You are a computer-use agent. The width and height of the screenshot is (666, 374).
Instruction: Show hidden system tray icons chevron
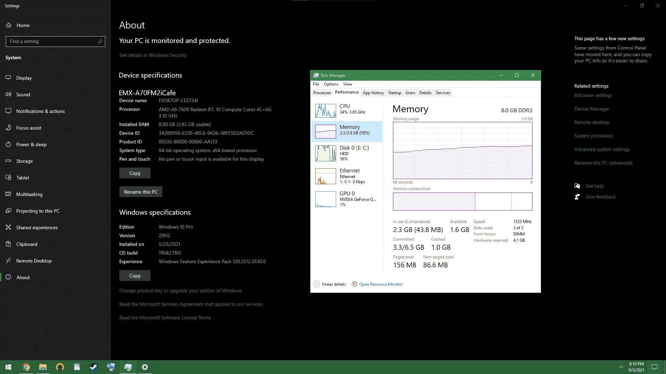coord(621,367)
